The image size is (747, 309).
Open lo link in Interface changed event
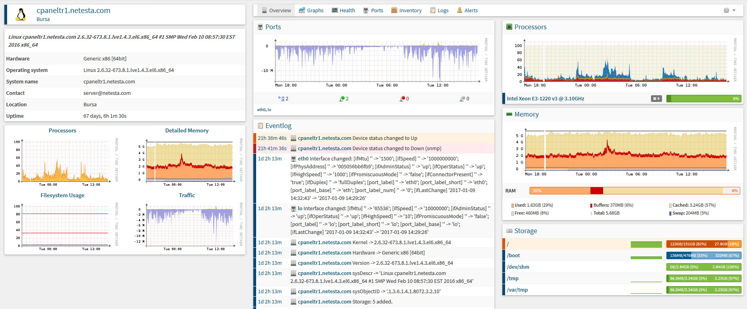tap(300, 209)
